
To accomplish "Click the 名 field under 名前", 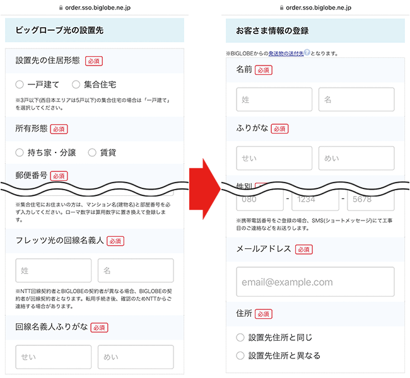I will (x=356, y=100).
